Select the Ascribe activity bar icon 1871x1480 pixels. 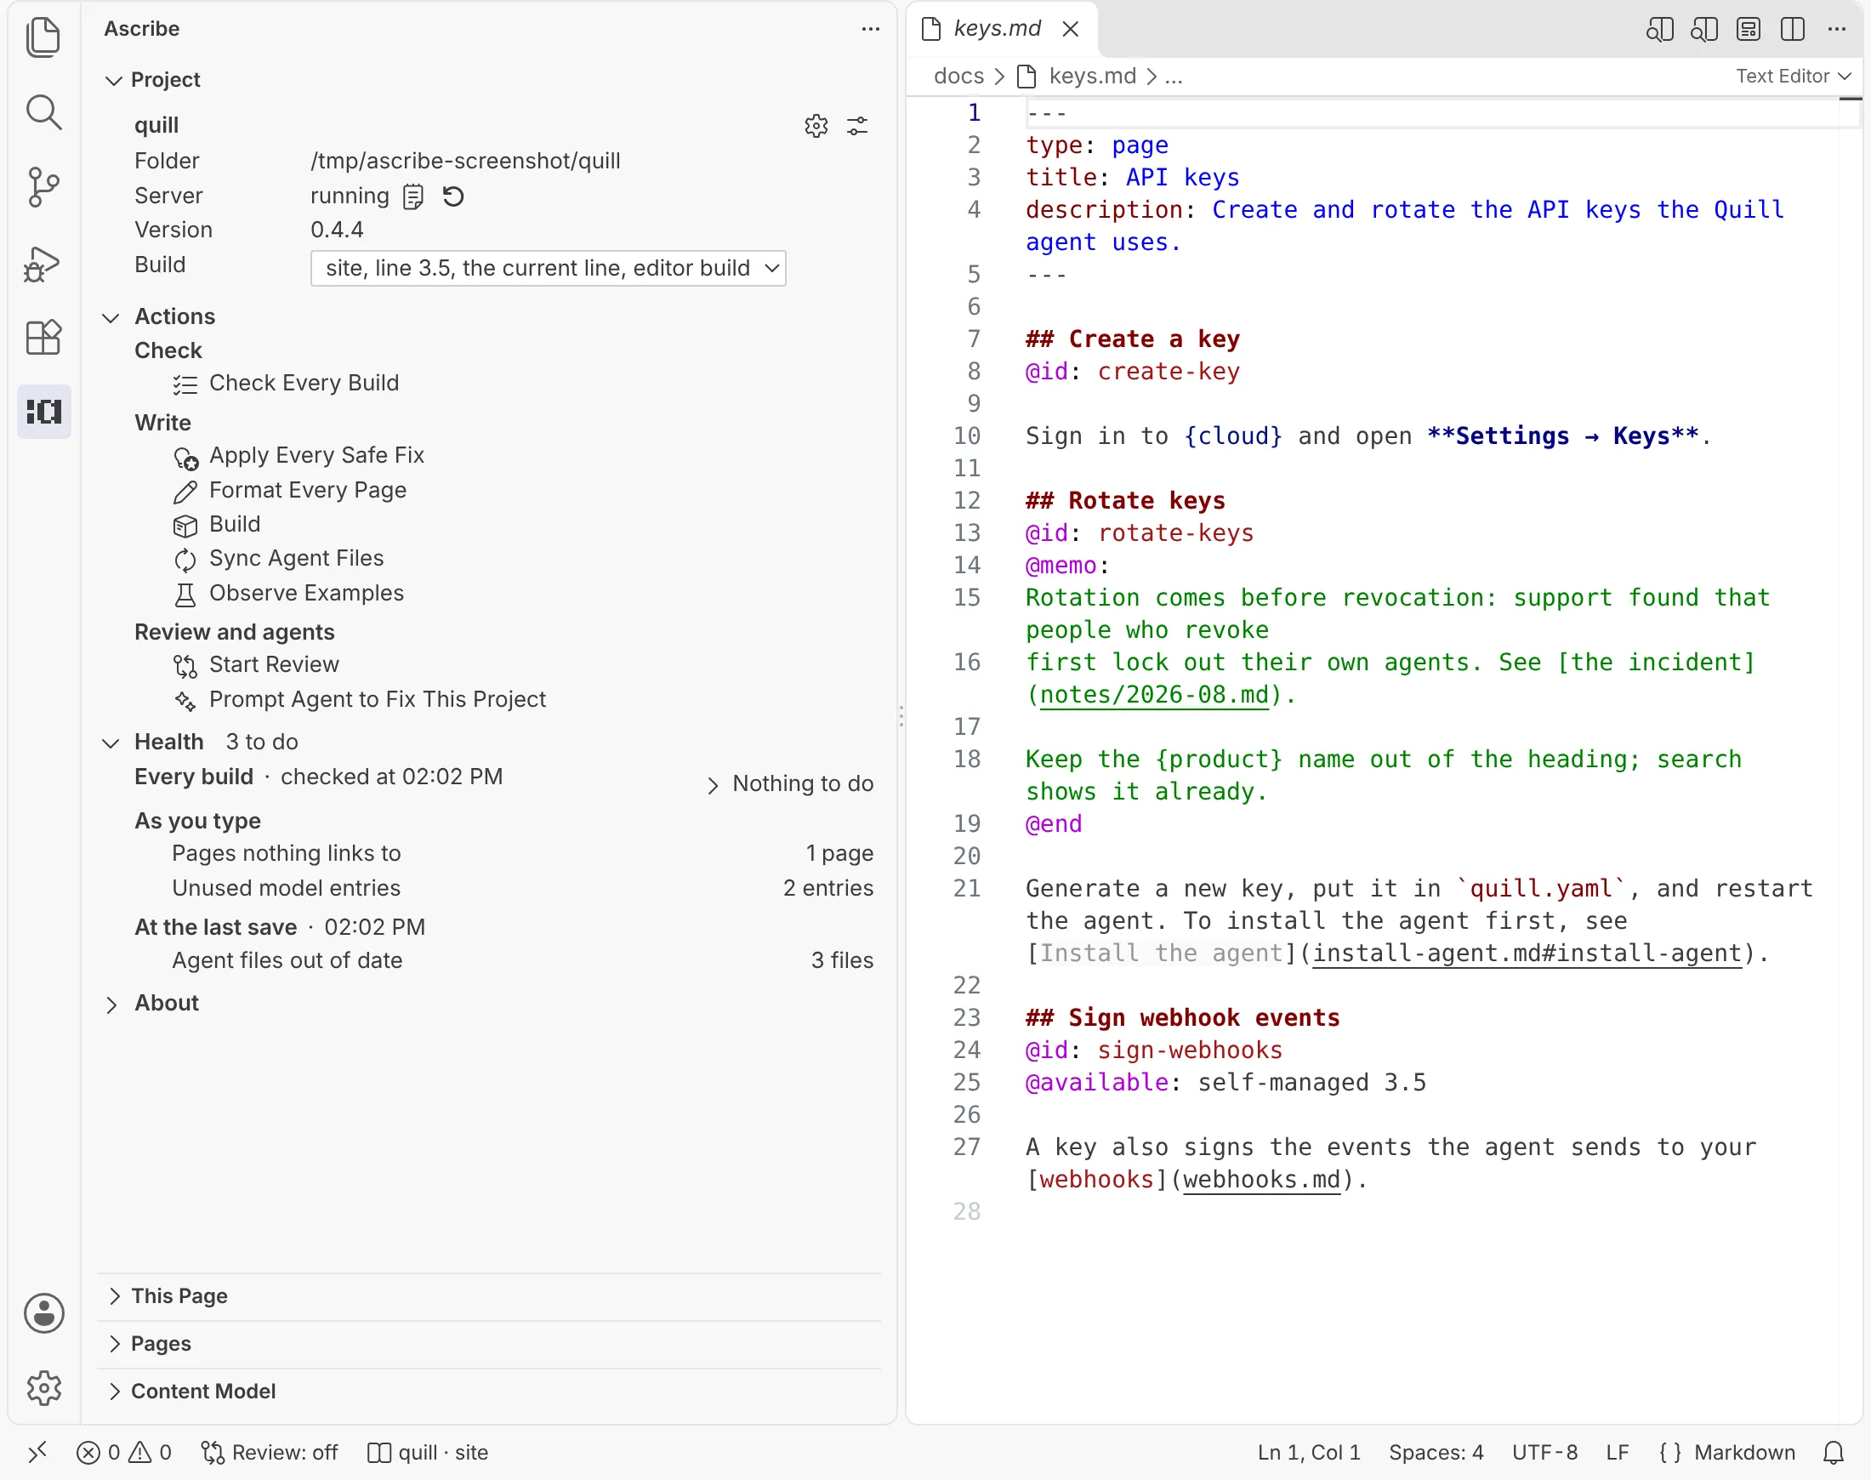pyautogui.click(x=43, y=411)
